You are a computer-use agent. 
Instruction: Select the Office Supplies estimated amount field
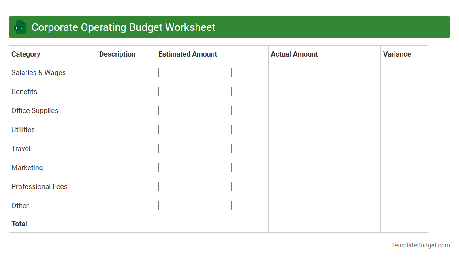pyautogui.click(x=195, y=110)
